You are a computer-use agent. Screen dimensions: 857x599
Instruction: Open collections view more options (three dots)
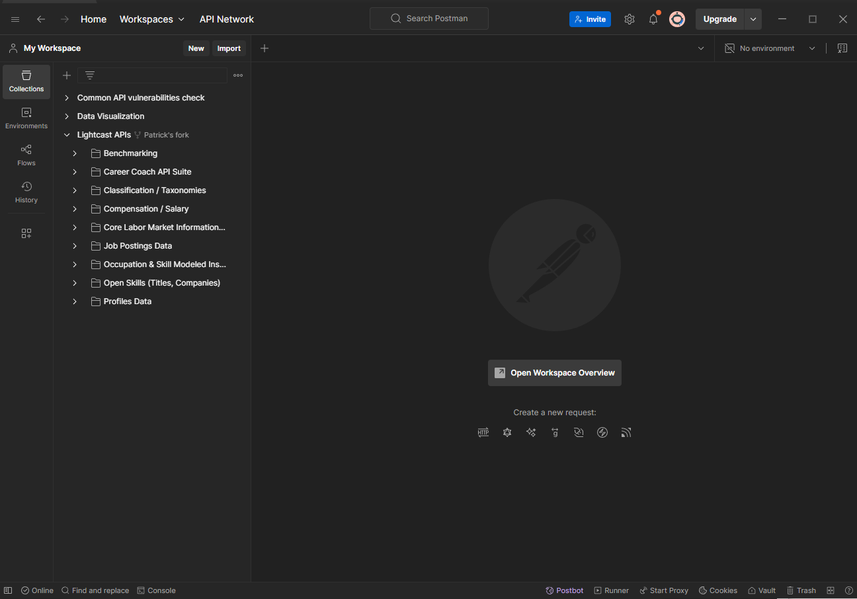pos(238,75)
